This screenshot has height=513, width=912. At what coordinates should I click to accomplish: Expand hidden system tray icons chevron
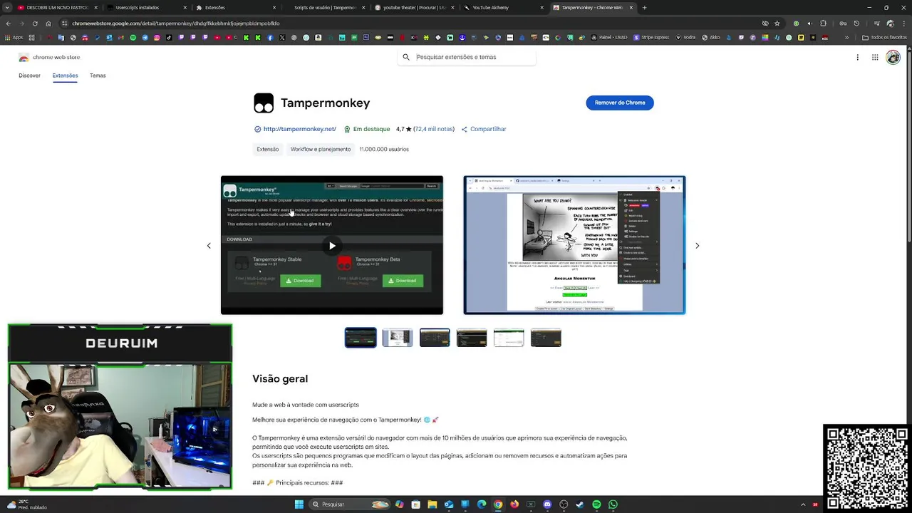click(803, 504)
